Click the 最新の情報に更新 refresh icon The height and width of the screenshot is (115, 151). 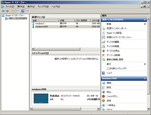coord(104,60)
